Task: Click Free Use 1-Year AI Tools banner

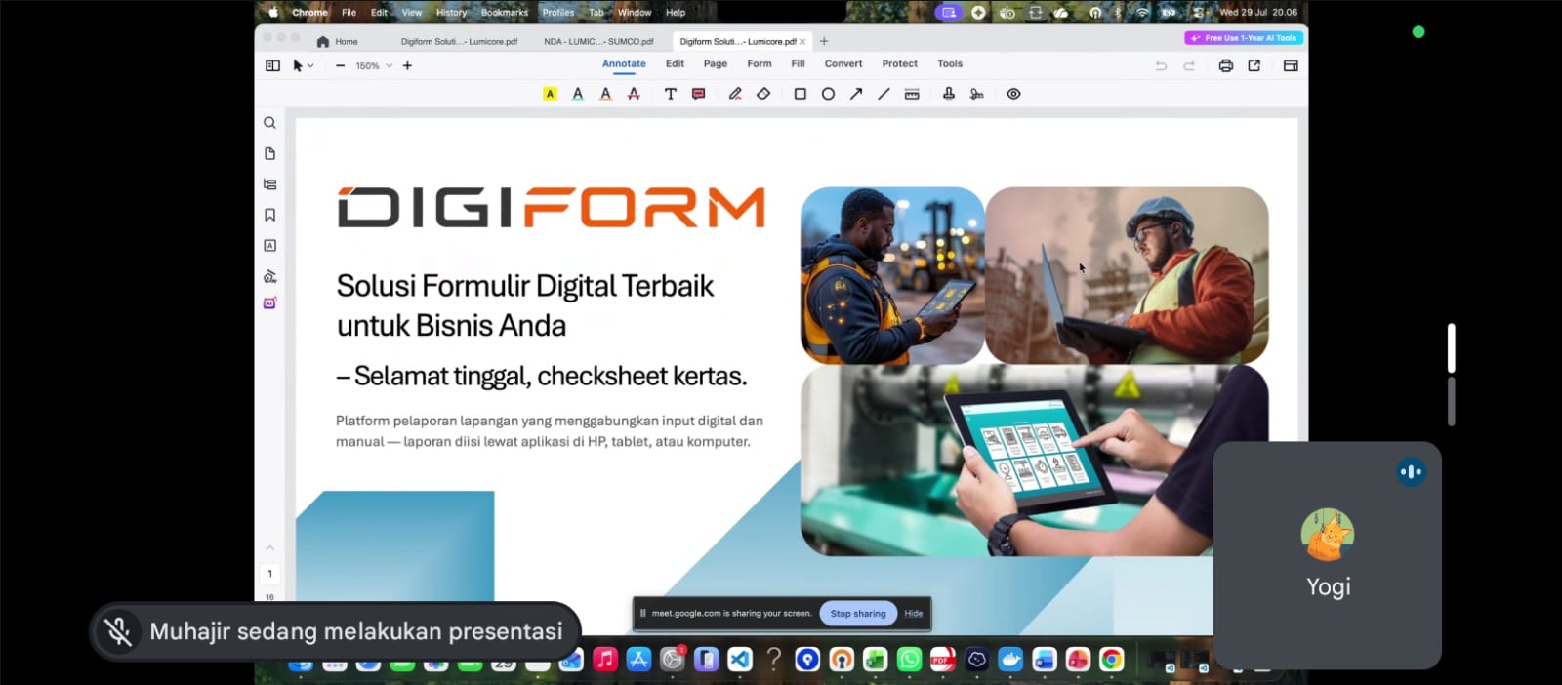Action: click(x=1244, y=38)
